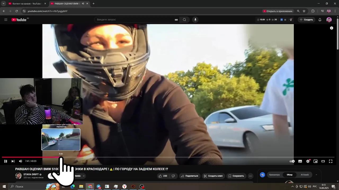Open the extension list-lines menu icon
This screenshot has width=339, height=190.
285,20
